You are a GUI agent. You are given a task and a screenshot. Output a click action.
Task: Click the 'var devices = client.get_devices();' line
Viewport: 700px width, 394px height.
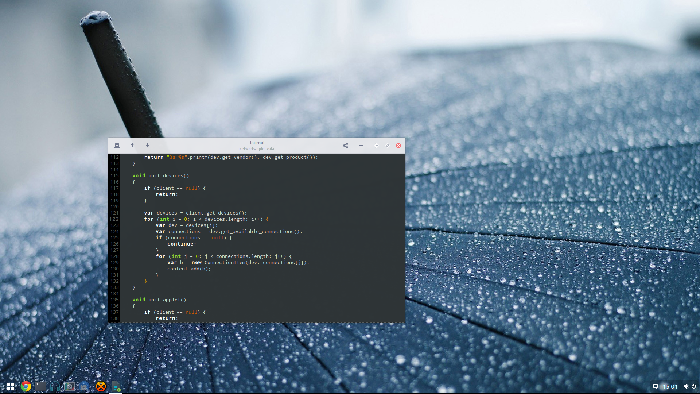[x=195, y=213]
